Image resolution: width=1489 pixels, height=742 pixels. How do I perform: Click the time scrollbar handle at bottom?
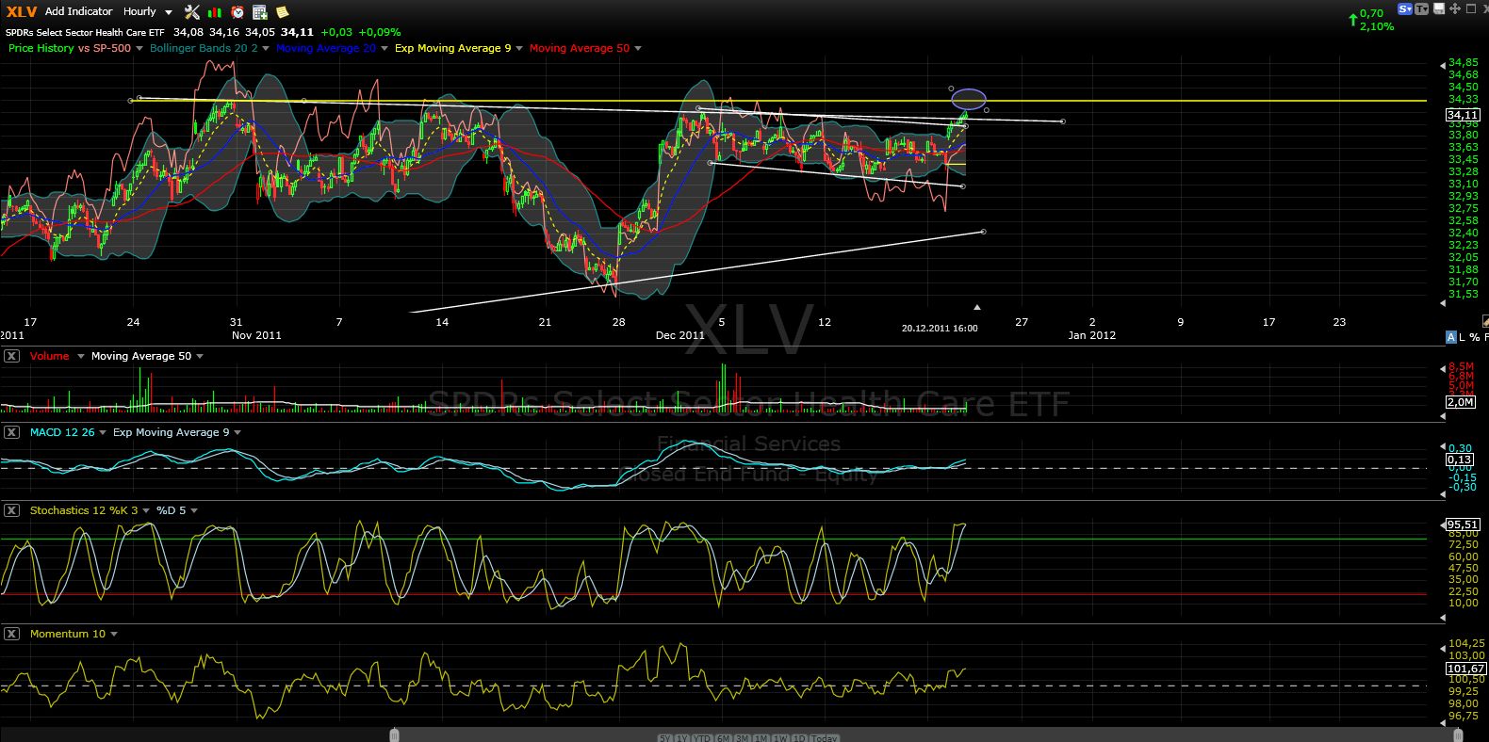coord(394,734)
